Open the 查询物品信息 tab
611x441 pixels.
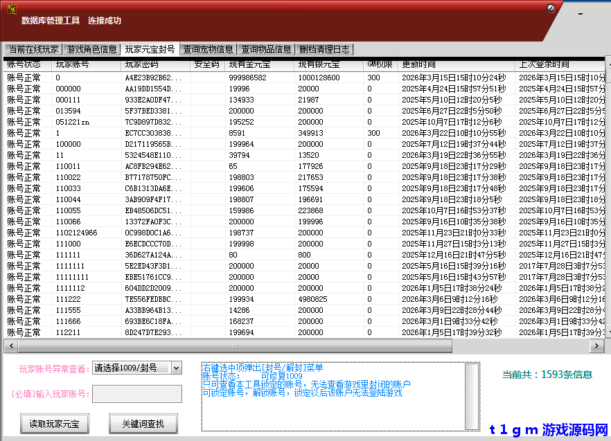[266, 49]
